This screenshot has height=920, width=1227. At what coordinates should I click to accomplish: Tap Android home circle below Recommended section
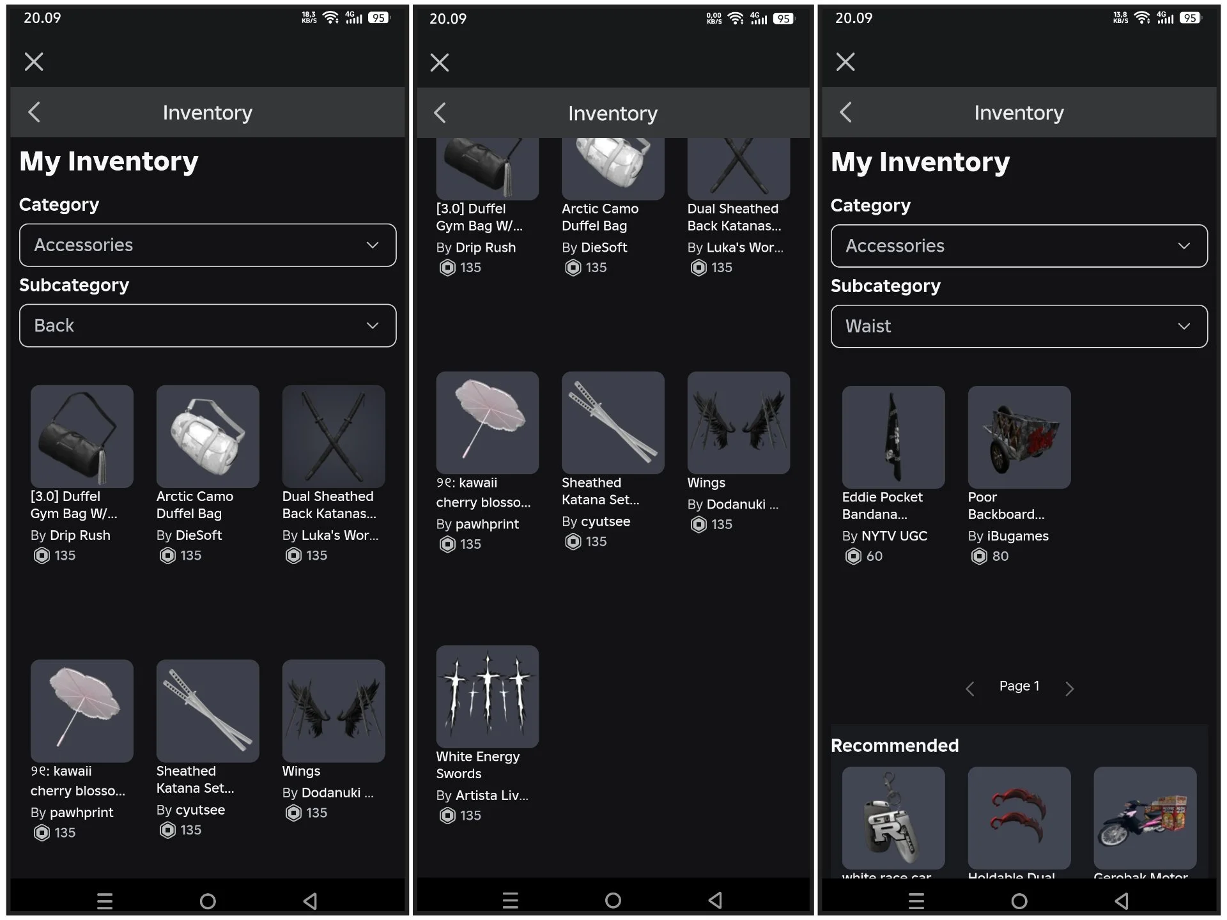pos(1019,901)
